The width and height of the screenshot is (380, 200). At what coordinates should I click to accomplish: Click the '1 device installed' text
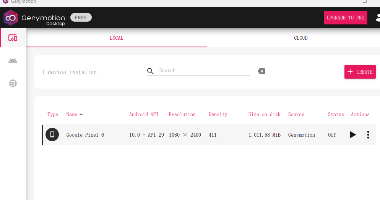pos(69,72)
